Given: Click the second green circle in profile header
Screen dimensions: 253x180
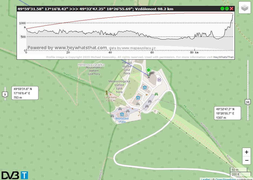Looking at the screenshot, I should (227, 9).
